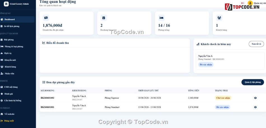Click the bed icon above 14 / 16
266x128 pixels.
[x=161, y=18]
